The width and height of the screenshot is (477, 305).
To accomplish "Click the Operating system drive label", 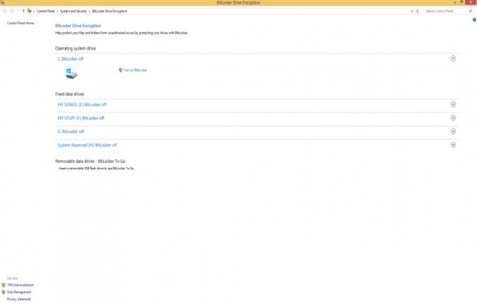I will [x=76, y=48].
